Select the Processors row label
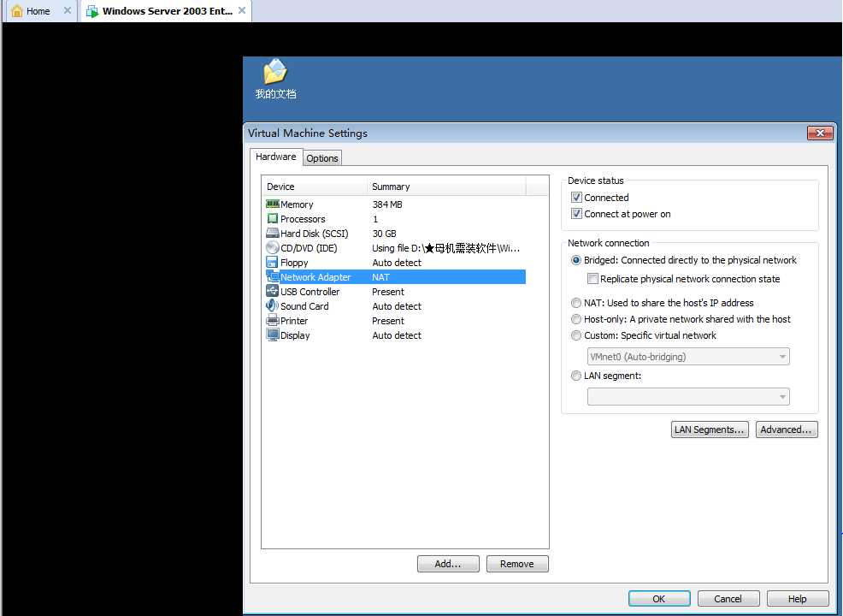843x616 pixels. tap(303, 219)
